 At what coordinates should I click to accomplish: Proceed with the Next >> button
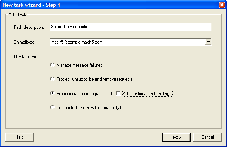click(176, 137)
